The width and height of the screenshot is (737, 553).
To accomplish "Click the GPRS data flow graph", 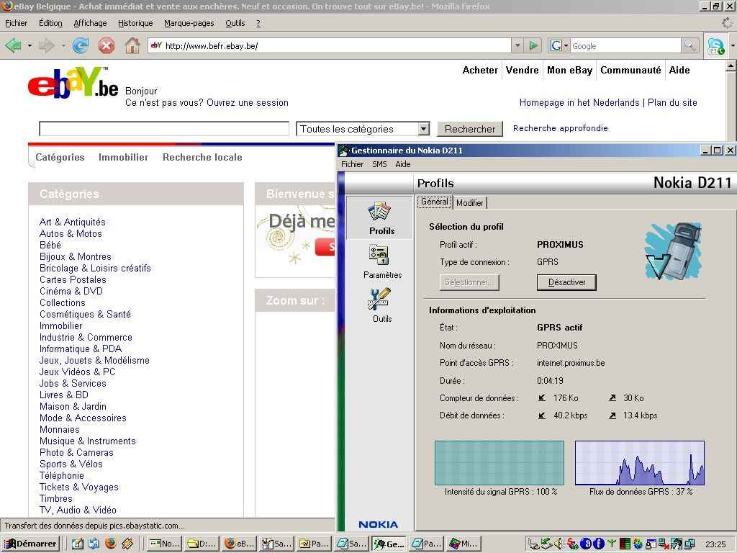I will tap(639, 463).
